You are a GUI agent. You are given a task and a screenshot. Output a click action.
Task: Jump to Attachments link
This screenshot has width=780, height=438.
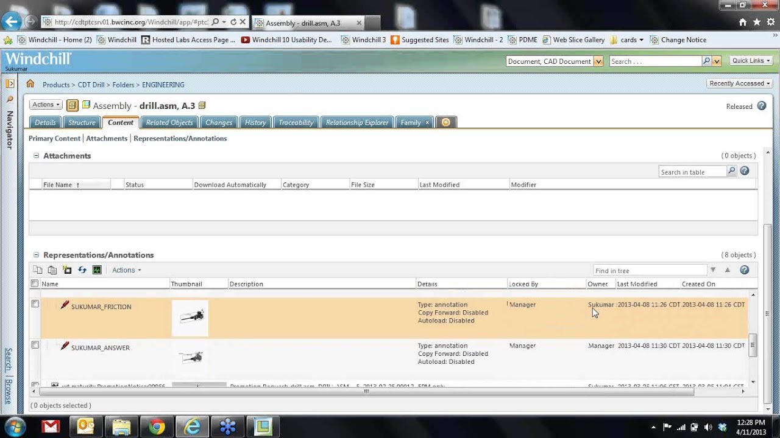107,139
